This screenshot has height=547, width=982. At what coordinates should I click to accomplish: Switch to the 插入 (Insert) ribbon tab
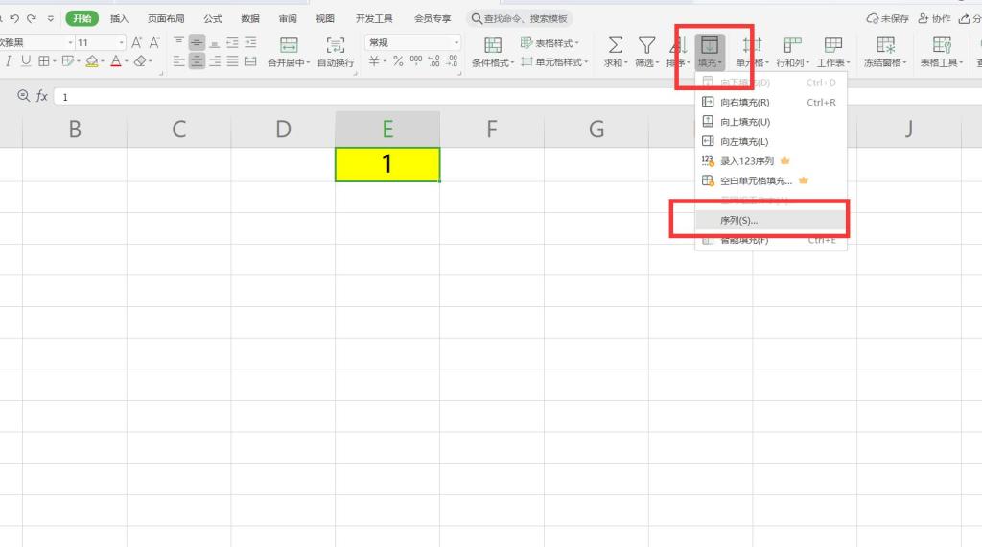(x=119, y=18)
